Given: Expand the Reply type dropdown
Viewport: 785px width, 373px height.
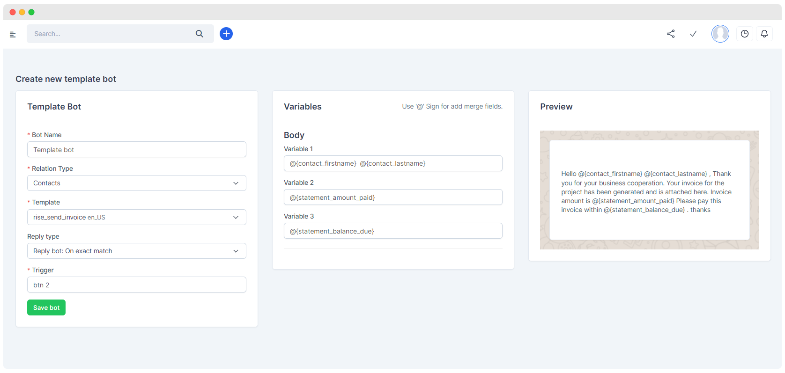Looking at the screenshot, I should coord(136,251).
